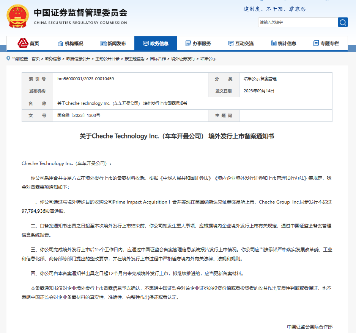Viewport: 356px width, 333px height.
Task: Click the name cell in the info table
Action: (192, 103)
